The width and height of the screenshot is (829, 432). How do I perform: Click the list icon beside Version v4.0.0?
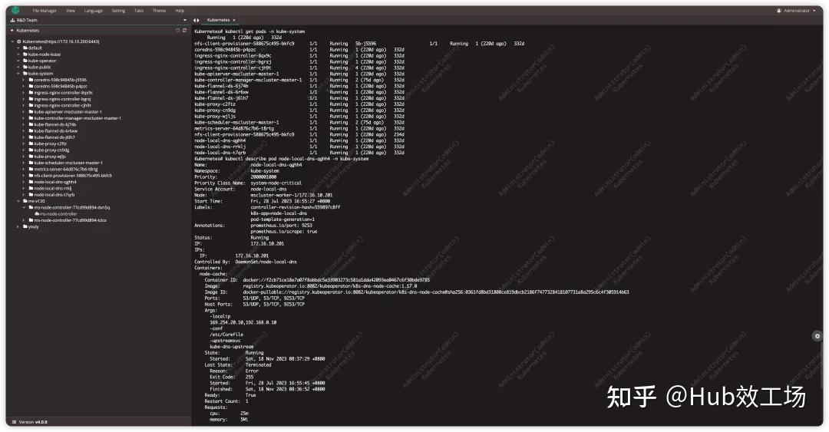(x=14, y=421)
